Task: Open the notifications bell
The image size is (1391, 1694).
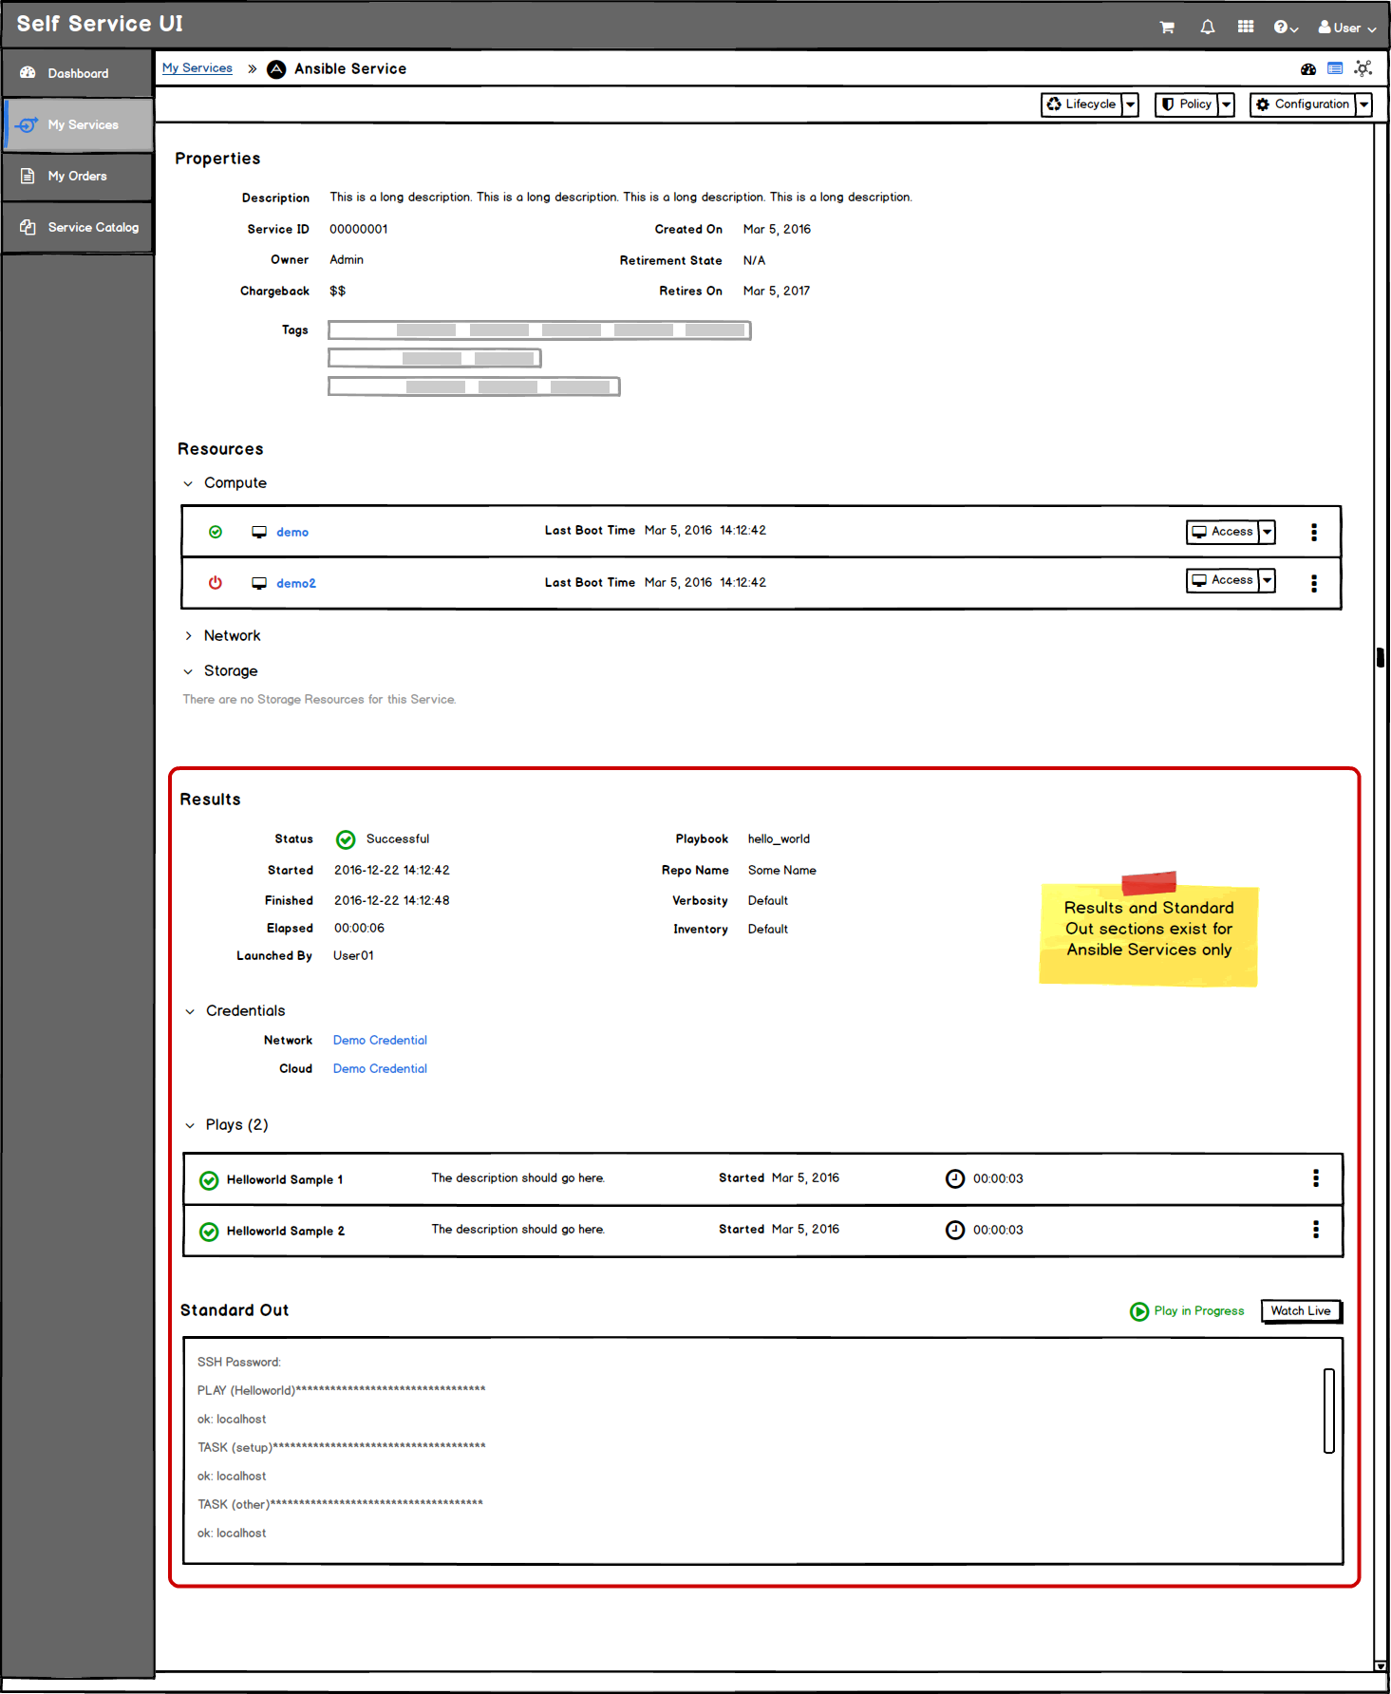Action: point(1207,28)
